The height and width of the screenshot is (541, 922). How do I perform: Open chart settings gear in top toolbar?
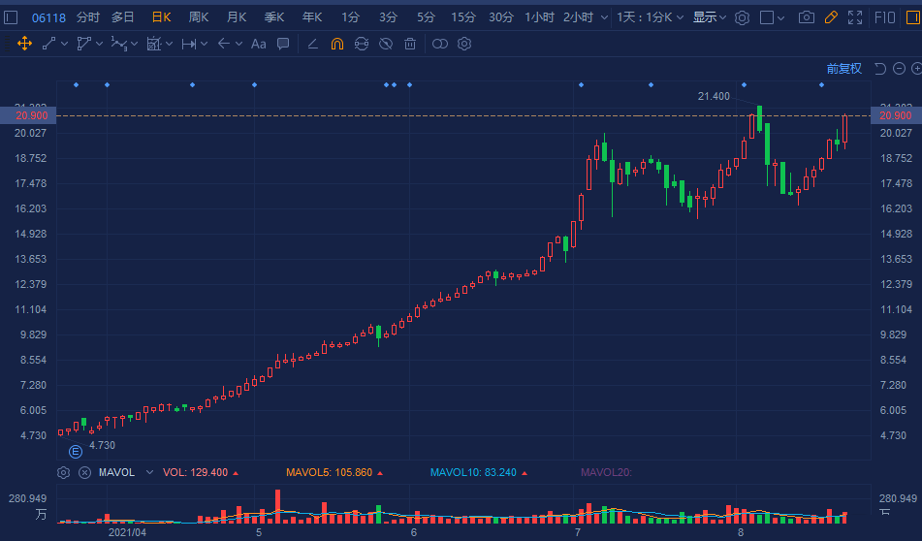coord(742,17)
